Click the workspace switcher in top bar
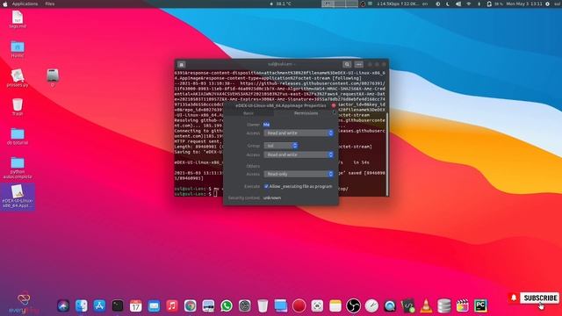The image size is (562, 316). (340, 4)
